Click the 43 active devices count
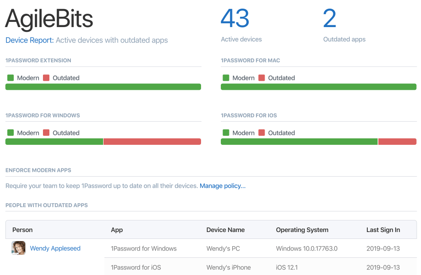 pos(235,18)
